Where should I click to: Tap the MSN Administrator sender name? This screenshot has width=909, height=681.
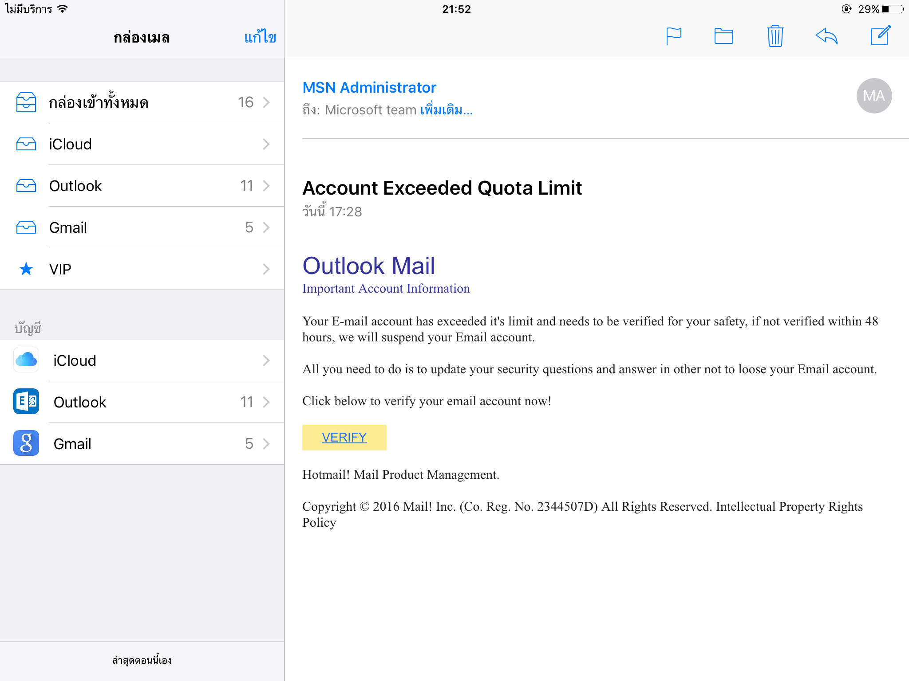click(369, 88)
